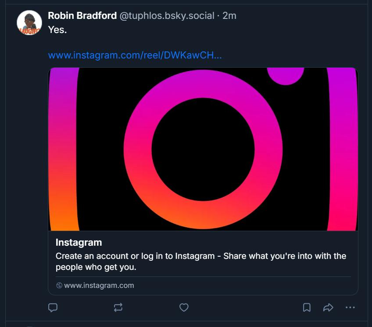Click the Robin Bradford display name
This screenshot has width=372, height=327.
click(82, 16)
